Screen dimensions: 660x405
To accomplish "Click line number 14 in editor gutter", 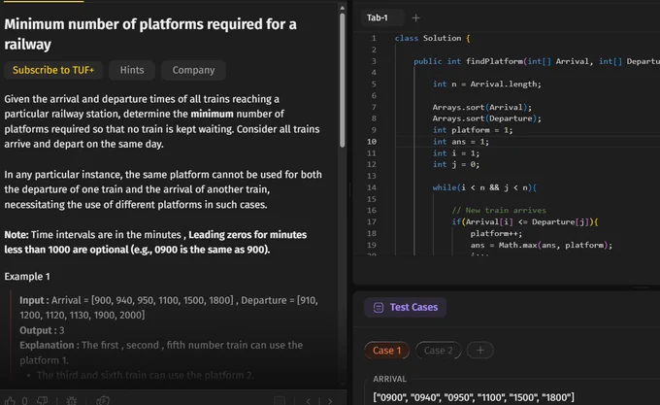I will [372, 187].
